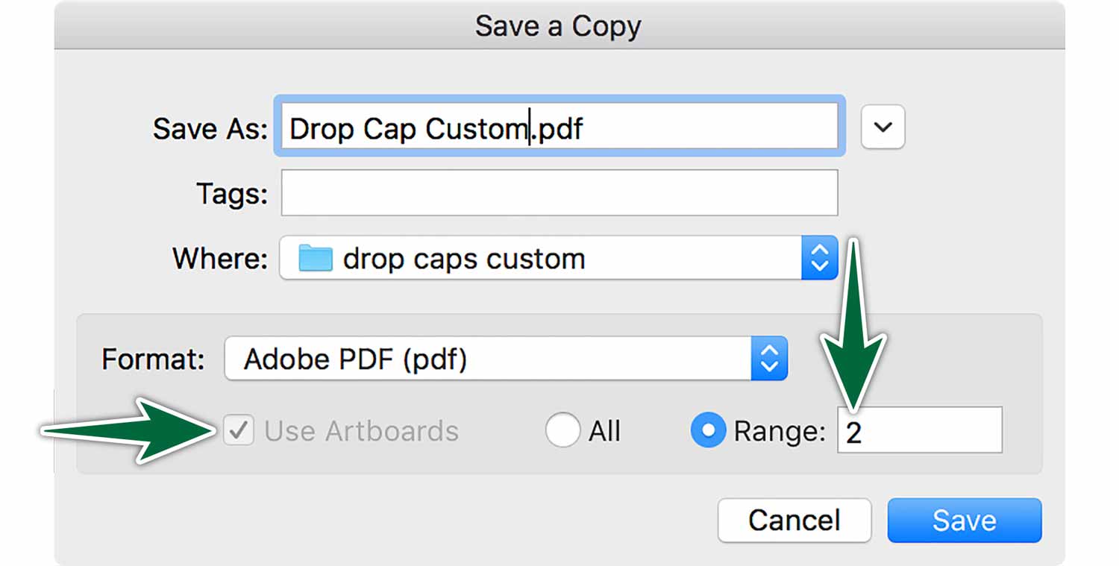Click the blue Save button

965,520
